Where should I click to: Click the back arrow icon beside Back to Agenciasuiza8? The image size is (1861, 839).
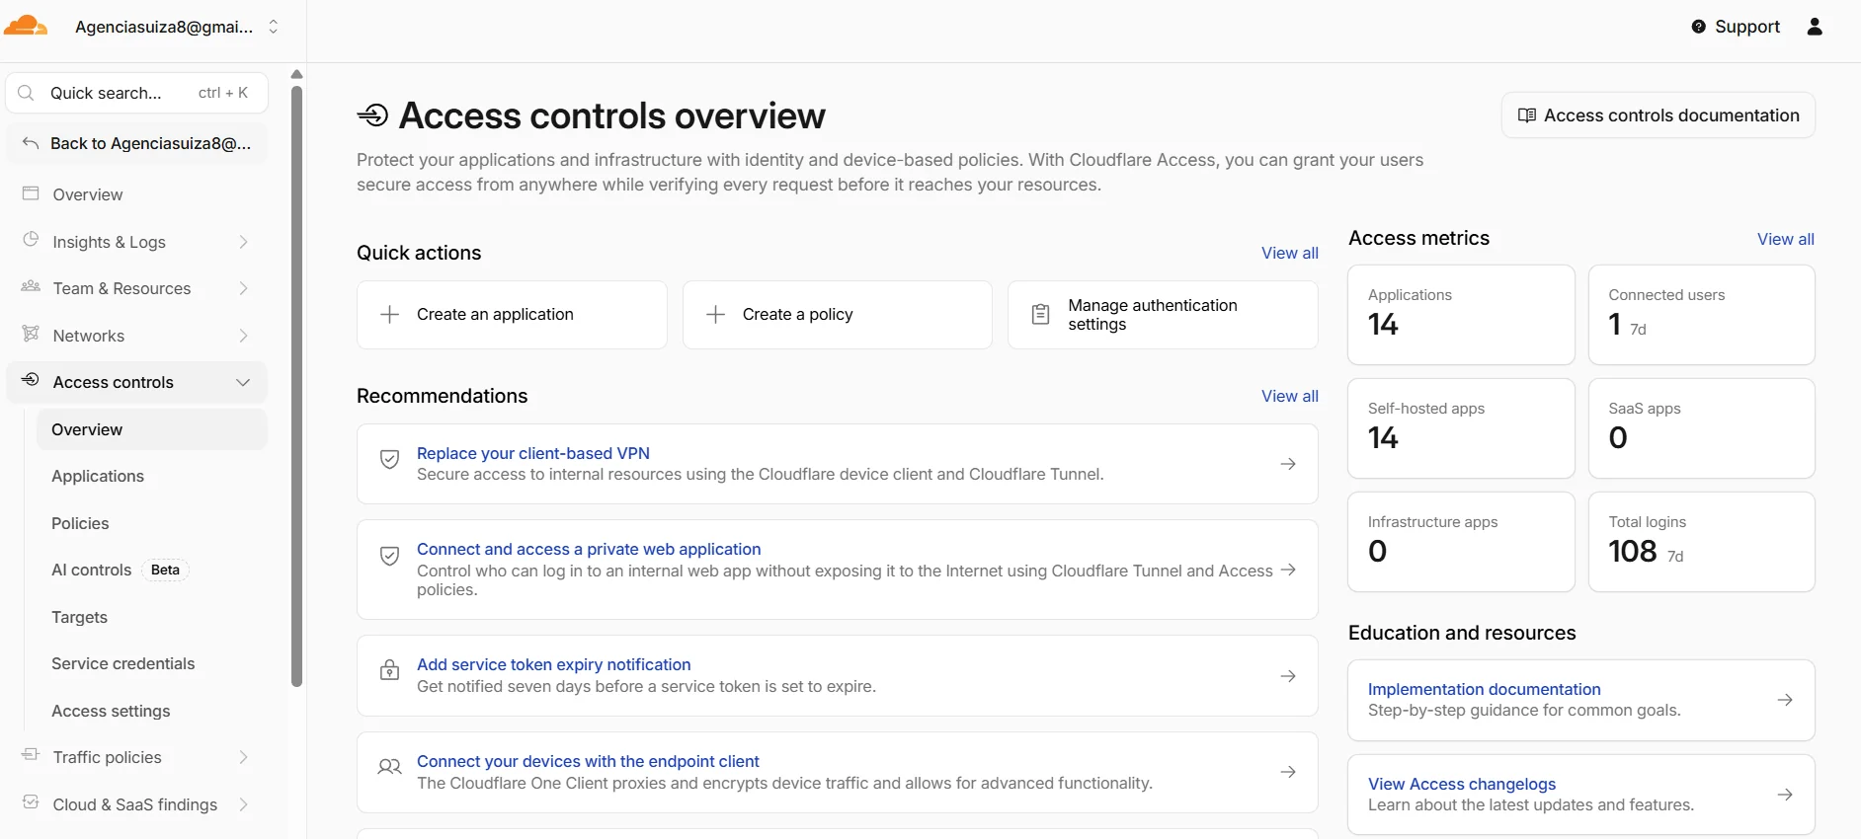pos(31,143)
